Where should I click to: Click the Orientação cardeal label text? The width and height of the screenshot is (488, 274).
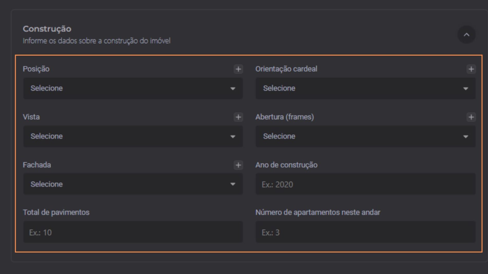pyautogui.click(x=286, y=69)
